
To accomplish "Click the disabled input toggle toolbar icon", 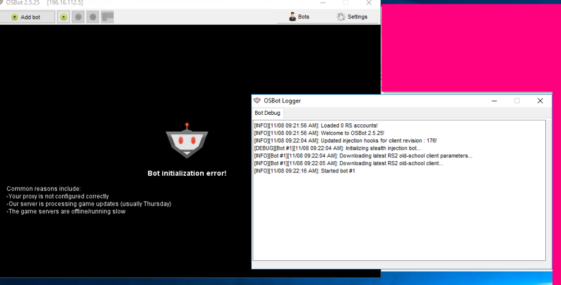I will pyautogui.click(x=107, y=17).
